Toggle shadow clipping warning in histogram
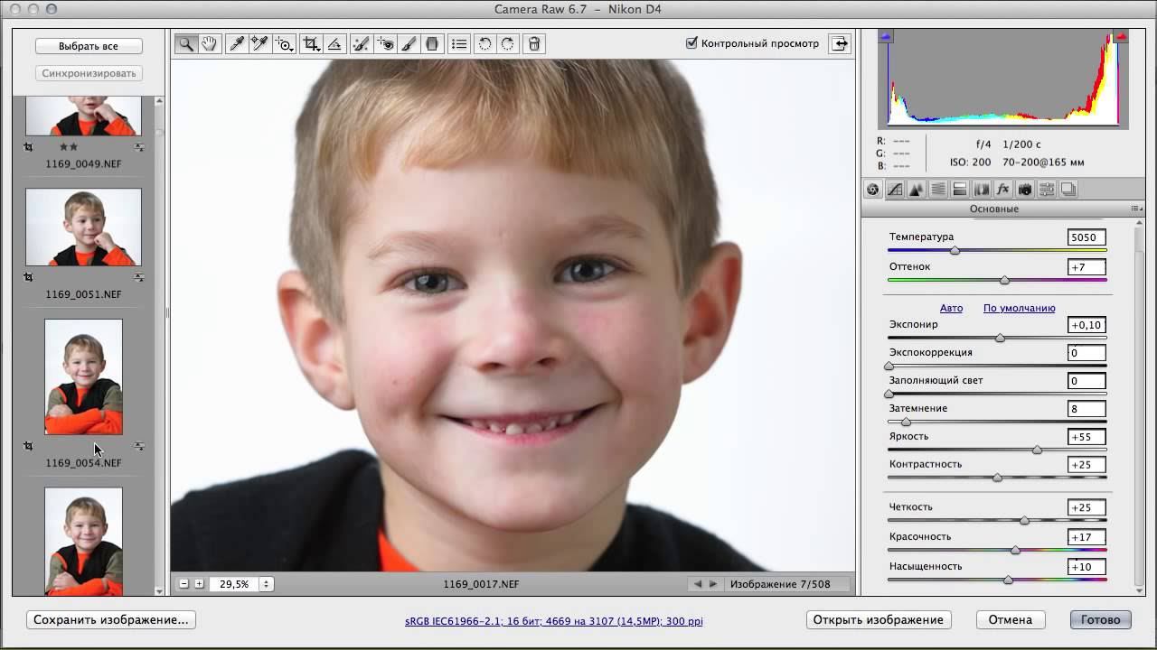Viewport: 1157px width, 650px height. click(x=886, y=37)
